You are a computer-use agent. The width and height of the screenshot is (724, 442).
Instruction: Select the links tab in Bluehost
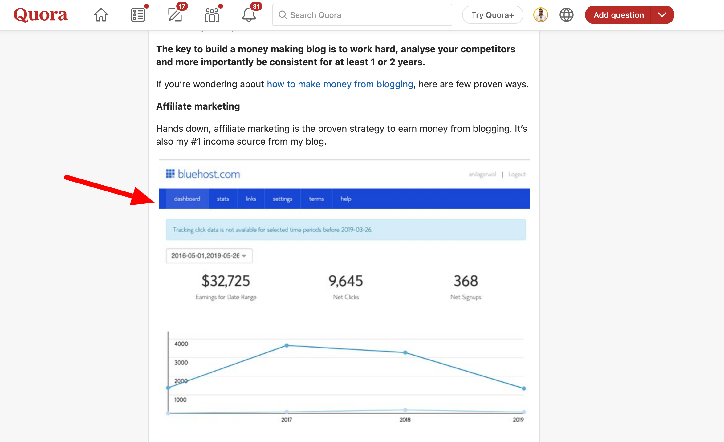click(251, 199)
